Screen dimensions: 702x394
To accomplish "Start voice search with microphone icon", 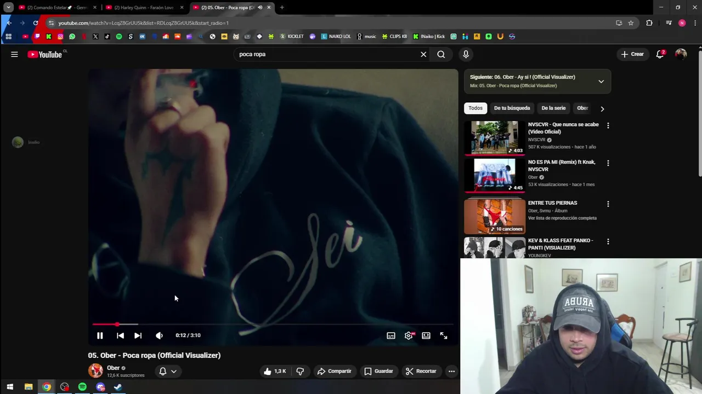I will [466, 54].
